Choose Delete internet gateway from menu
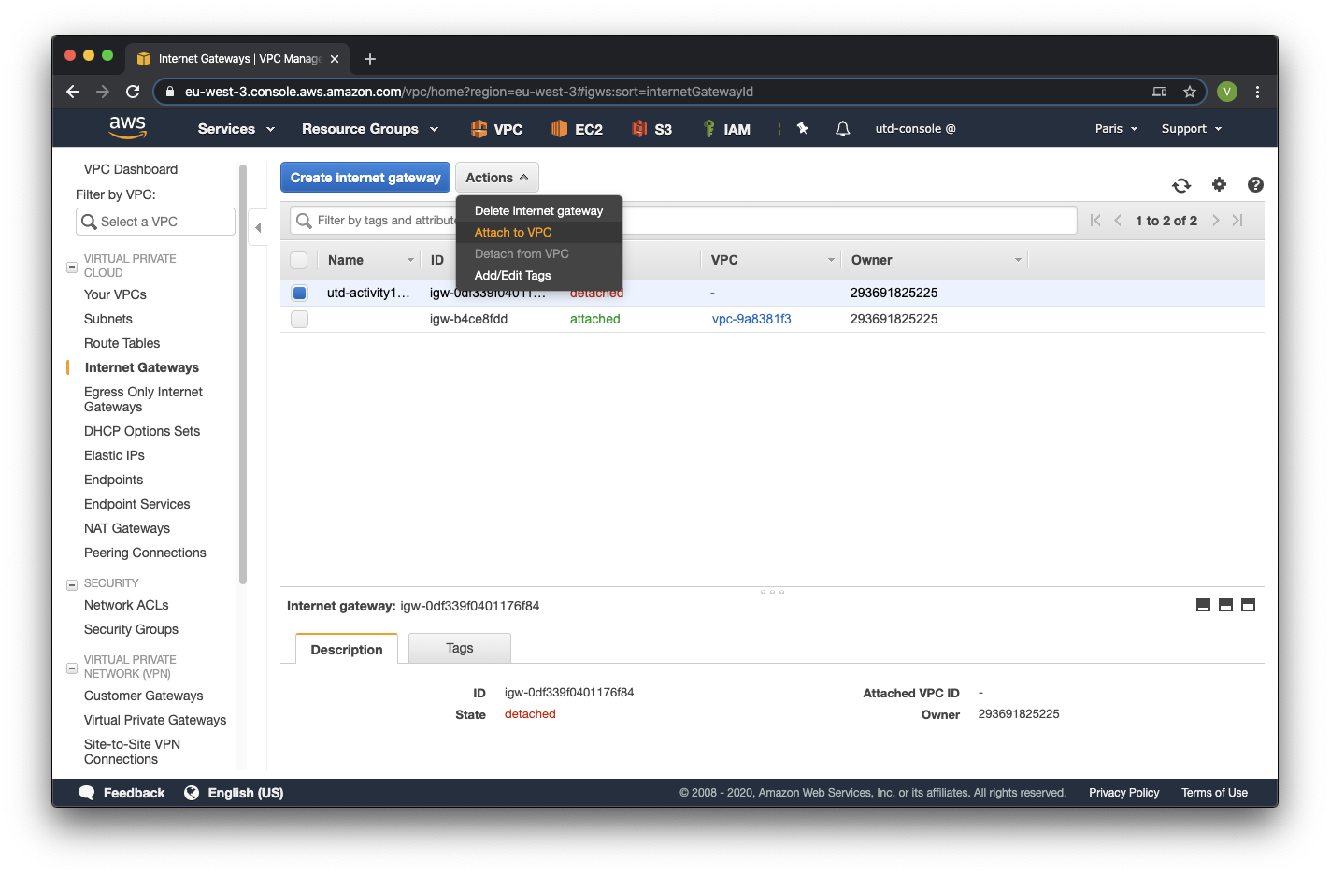This screenshot has width=1330, height=876. (539, 211)
